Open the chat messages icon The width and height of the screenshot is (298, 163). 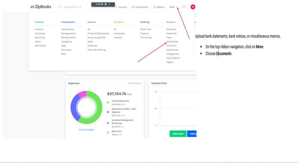click(184, 7)
